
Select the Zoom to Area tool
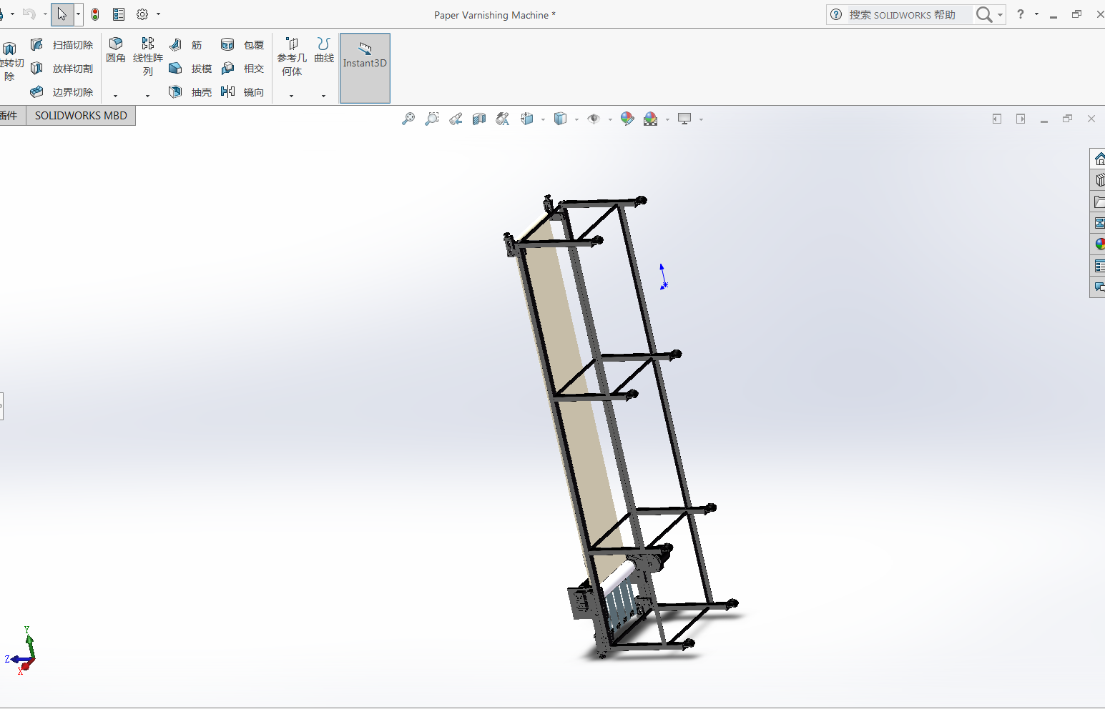point(432,119)
